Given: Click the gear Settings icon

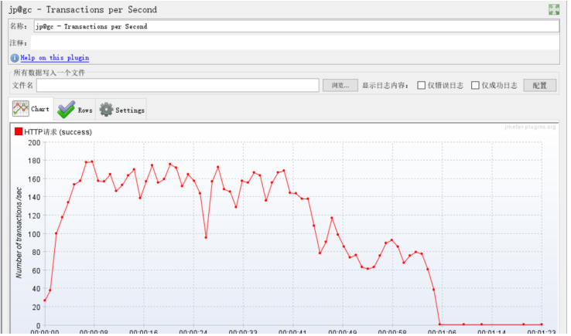Looking at the screenshot, I should click(106, 110).
